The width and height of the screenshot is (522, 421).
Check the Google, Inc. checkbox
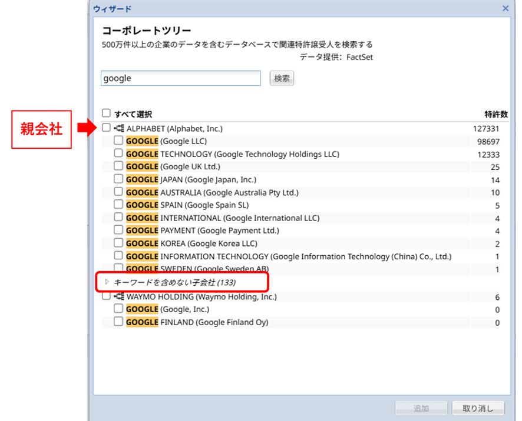coord(118,309)
